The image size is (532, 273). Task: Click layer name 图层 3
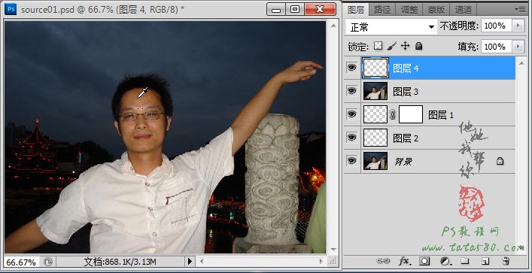406,92
